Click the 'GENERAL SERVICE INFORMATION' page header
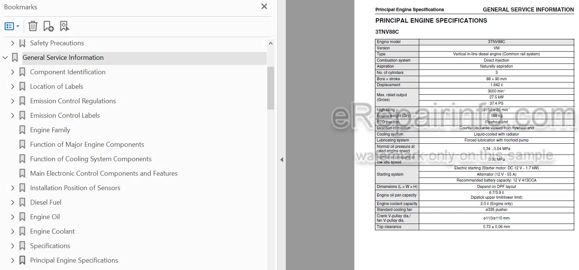579x270 pixels. pyautogui.click(x=528, y=10)
